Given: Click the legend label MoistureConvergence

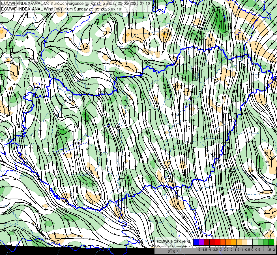Looking at the screenshot, I should 174,246.
